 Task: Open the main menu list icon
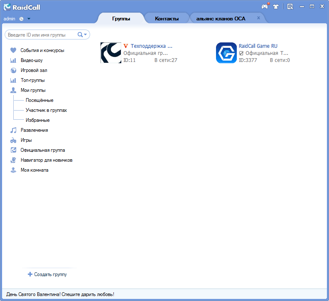click(x=290, y=7)
